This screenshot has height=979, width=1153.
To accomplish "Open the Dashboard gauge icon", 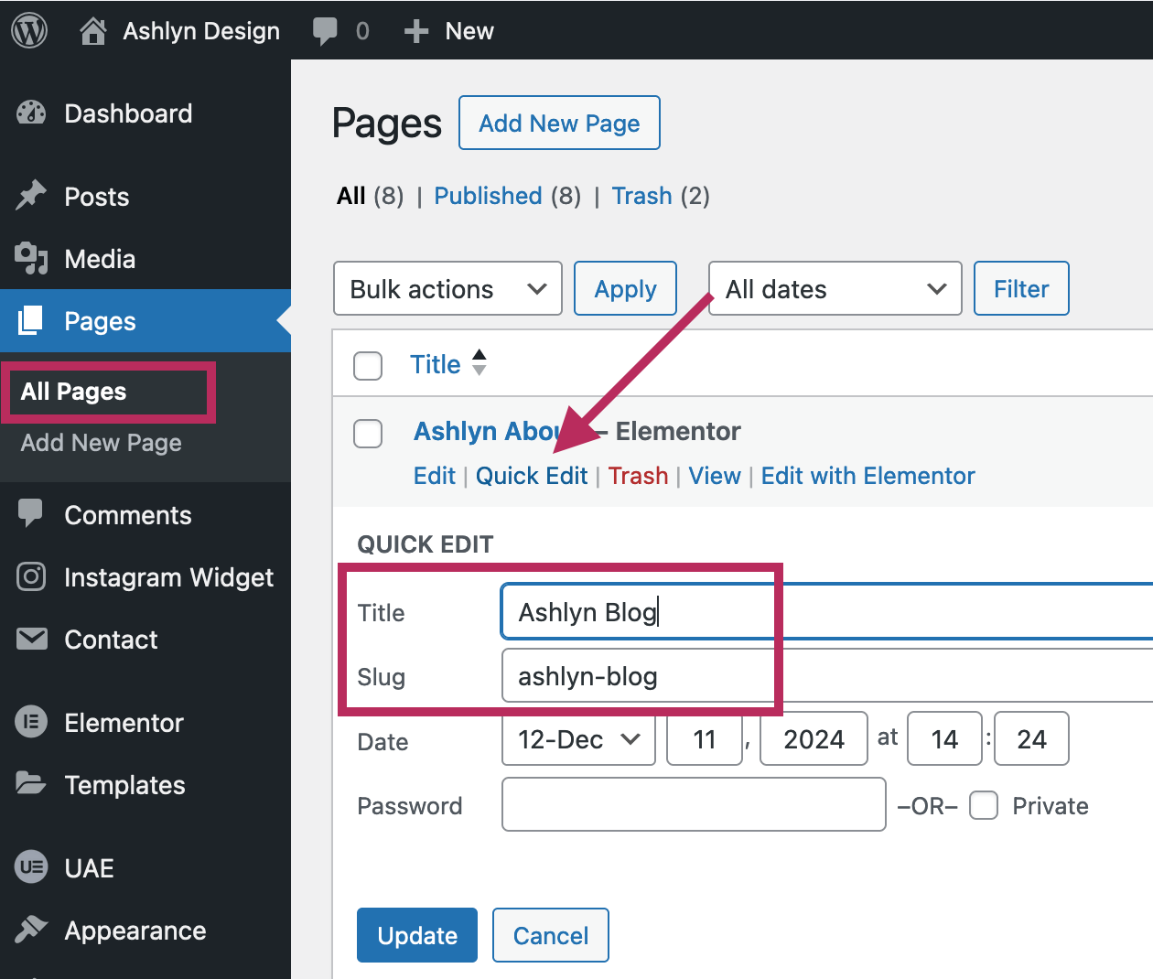I will (30, 113).
